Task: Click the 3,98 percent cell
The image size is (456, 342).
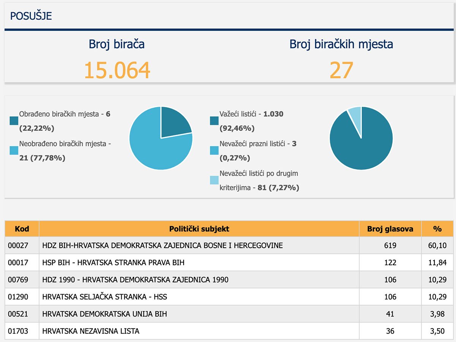Action: (x=437, y=314)
